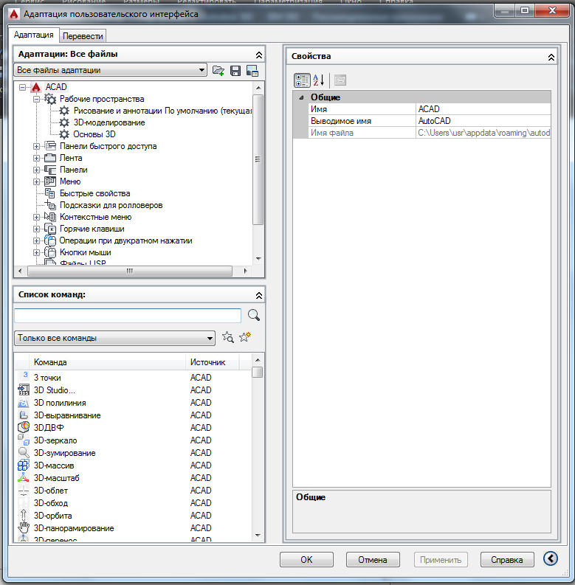Click the Имя файла path value
Viewport: 575px width, 585px height.
483,133
